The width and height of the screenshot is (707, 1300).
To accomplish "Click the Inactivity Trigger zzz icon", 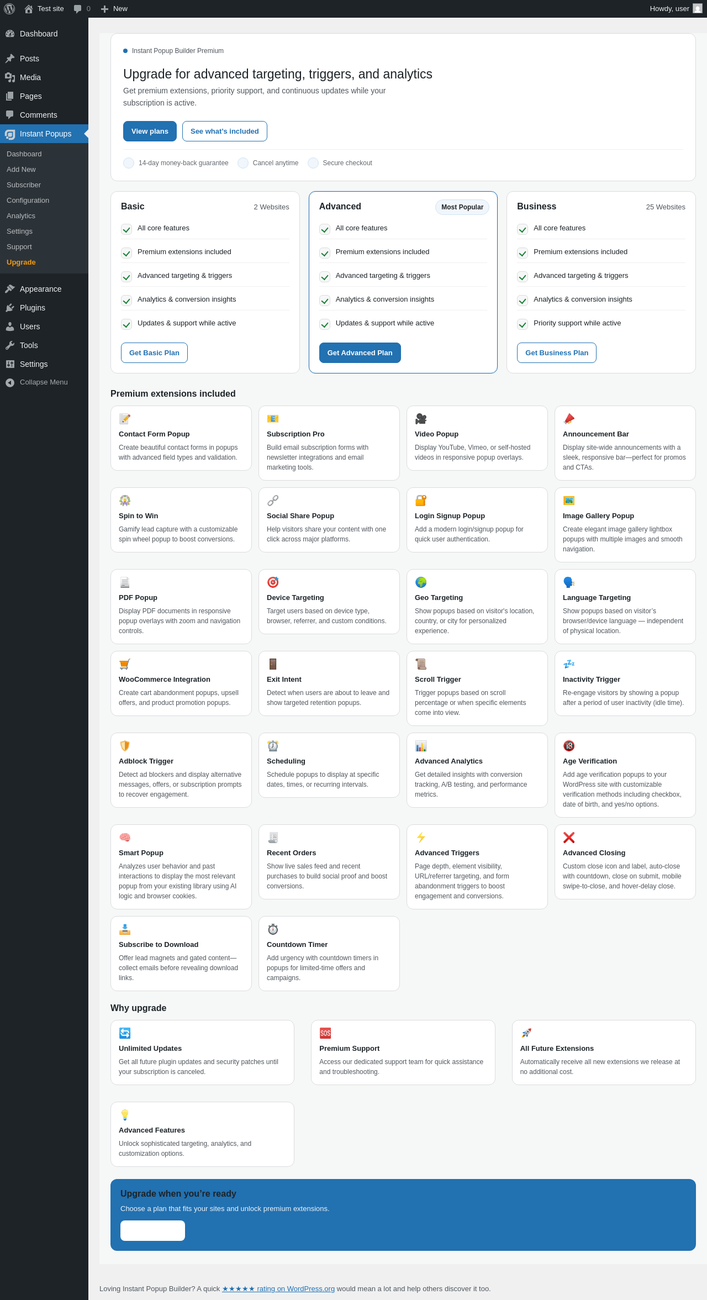I will [569, 664].
